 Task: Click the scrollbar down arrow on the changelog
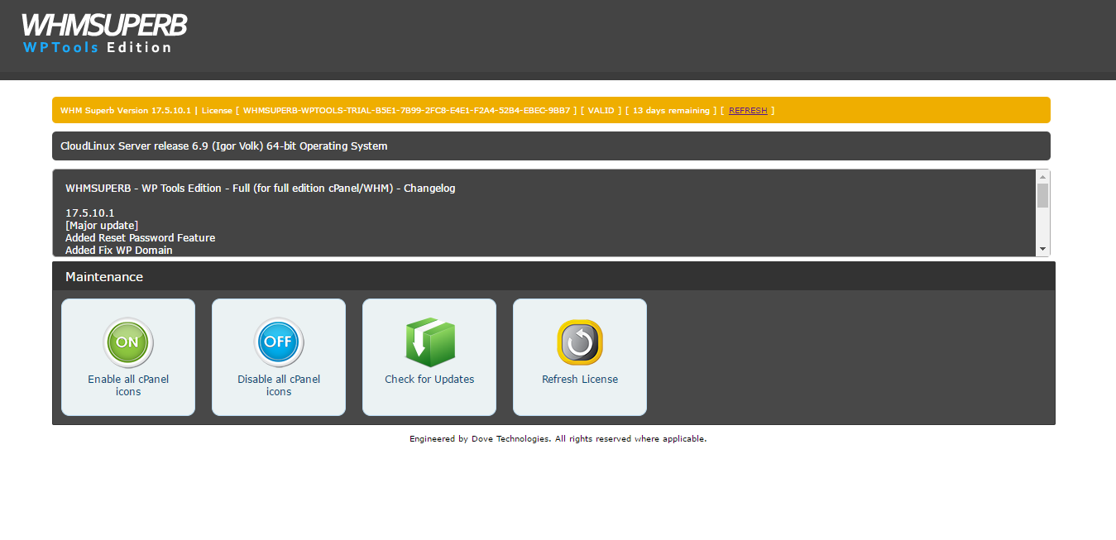1043,247
